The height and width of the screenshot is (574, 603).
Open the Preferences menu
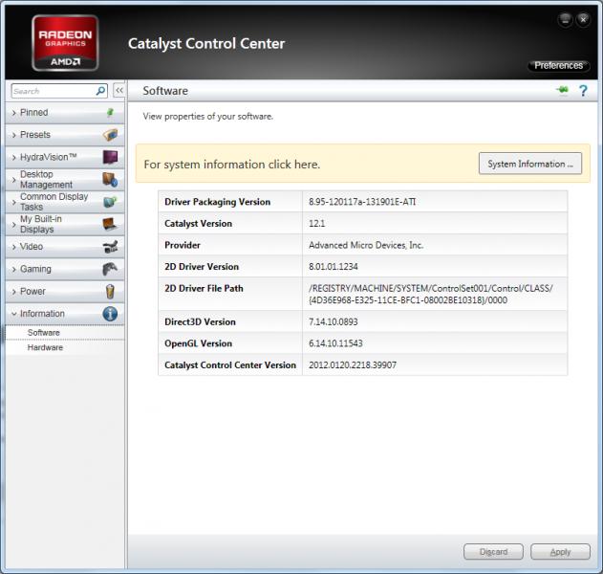tap(558, 65)
